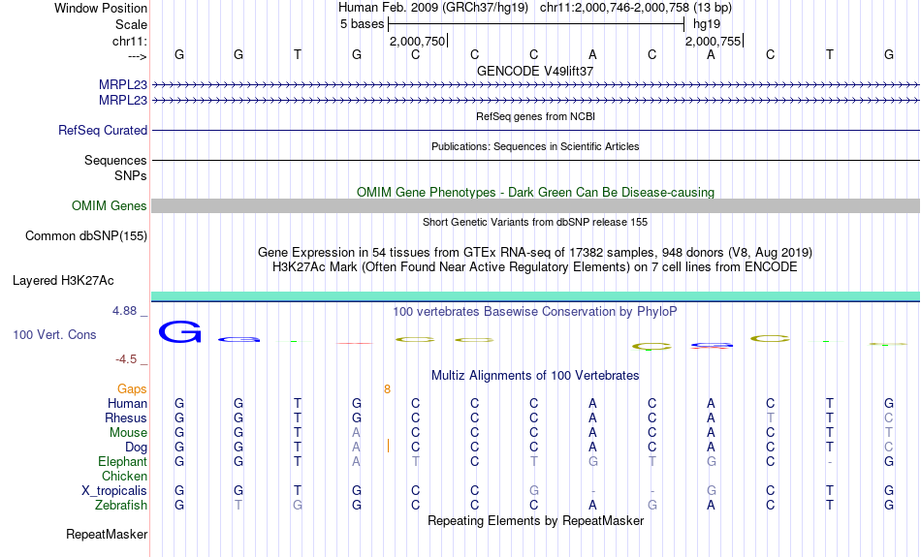Click the RepeatMasker track label

click(107, 534)
